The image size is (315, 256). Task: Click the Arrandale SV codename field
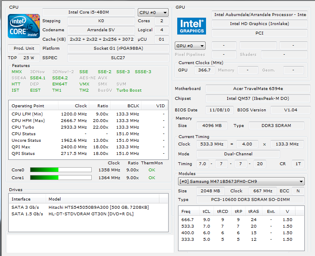pyautogui.click(x=101, y=30)
